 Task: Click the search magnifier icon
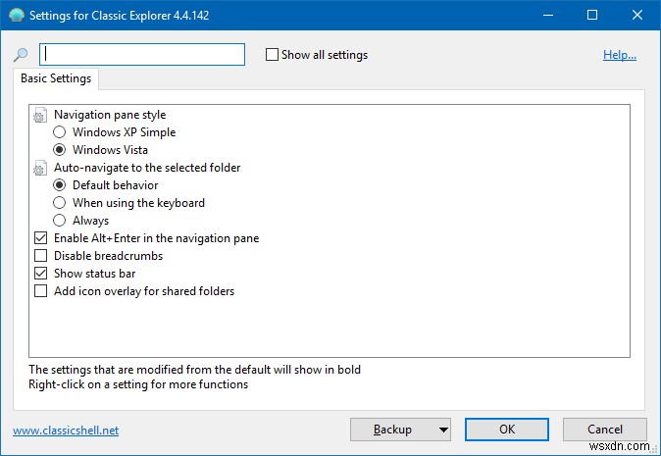[x=21, y=56]
